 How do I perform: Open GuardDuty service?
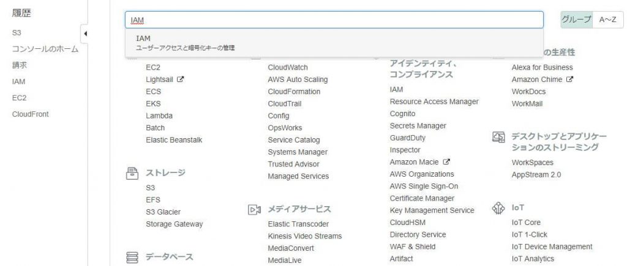(407, 138)
